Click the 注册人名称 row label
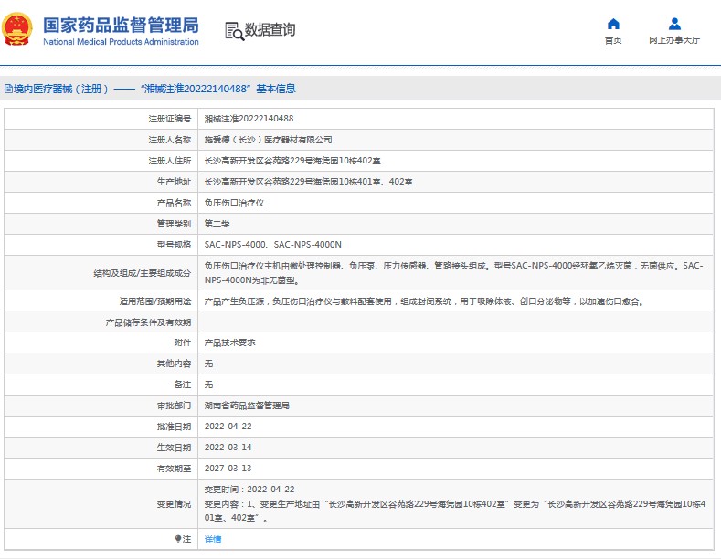 [x=170, y=140]
